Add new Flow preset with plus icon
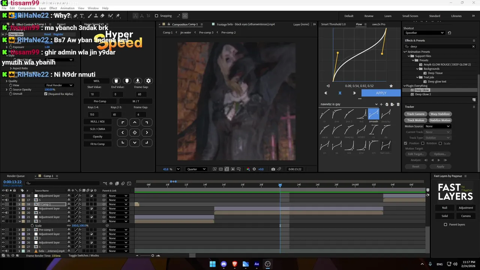Screen dimensions: 480x270 (381, 104)
